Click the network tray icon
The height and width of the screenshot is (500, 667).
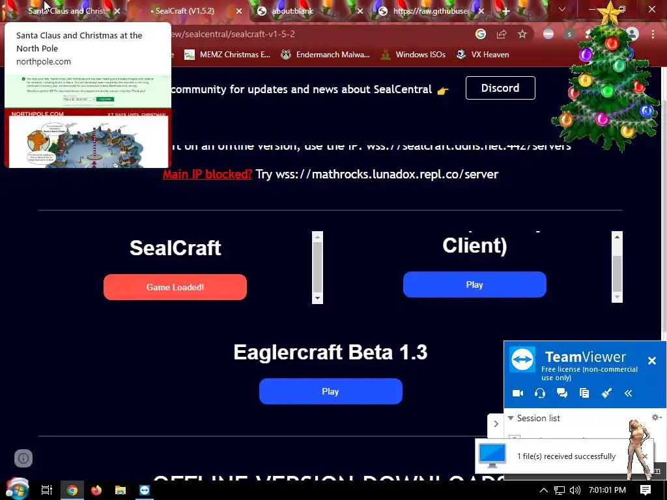(560, 491)
